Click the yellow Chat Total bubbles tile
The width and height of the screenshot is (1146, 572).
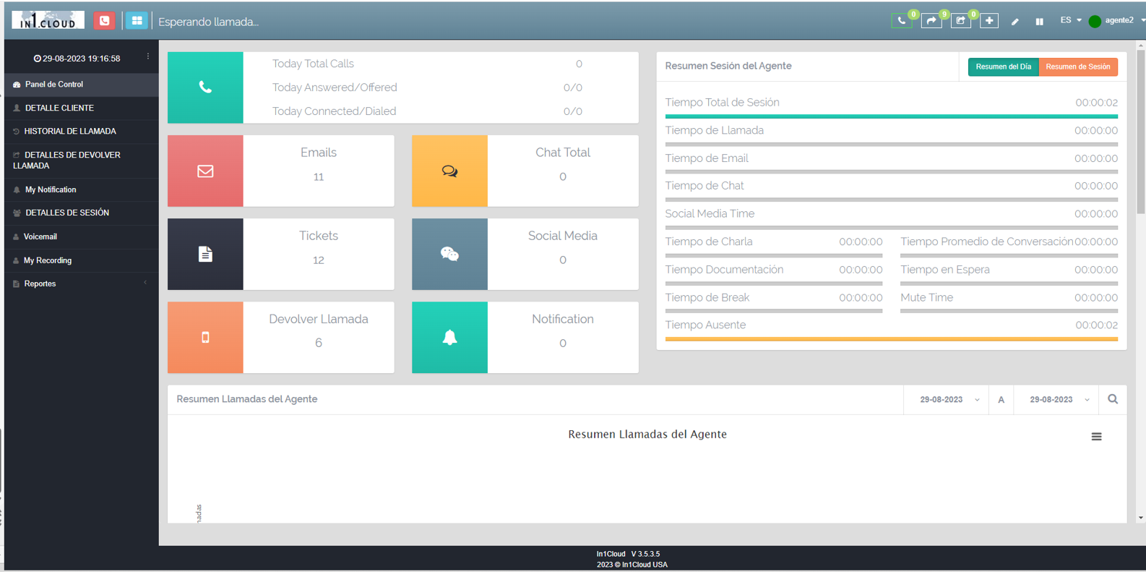[449, 171]
